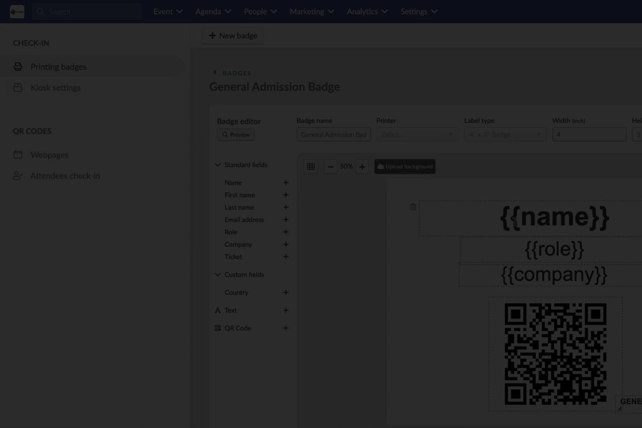The width and height of the screenshot is (642, 428).
Task: Click the New badge button
Action: coord(233,36)
